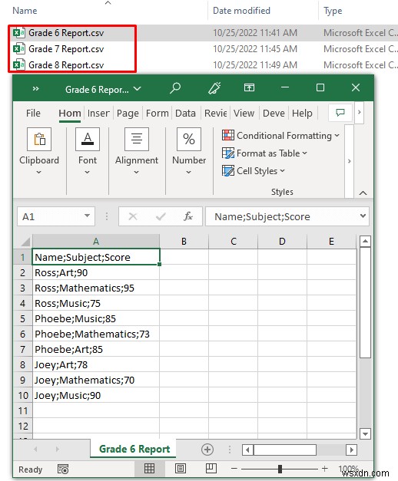Switch to the Data tab
Screen dimensions: 398x481
tap(185, 114)
